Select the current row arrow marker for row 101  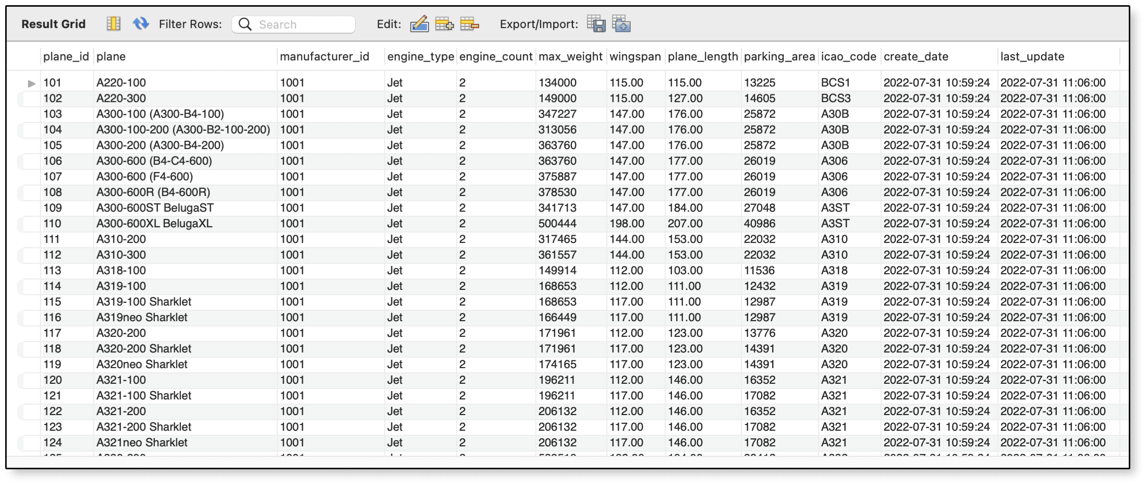[31, 83]
